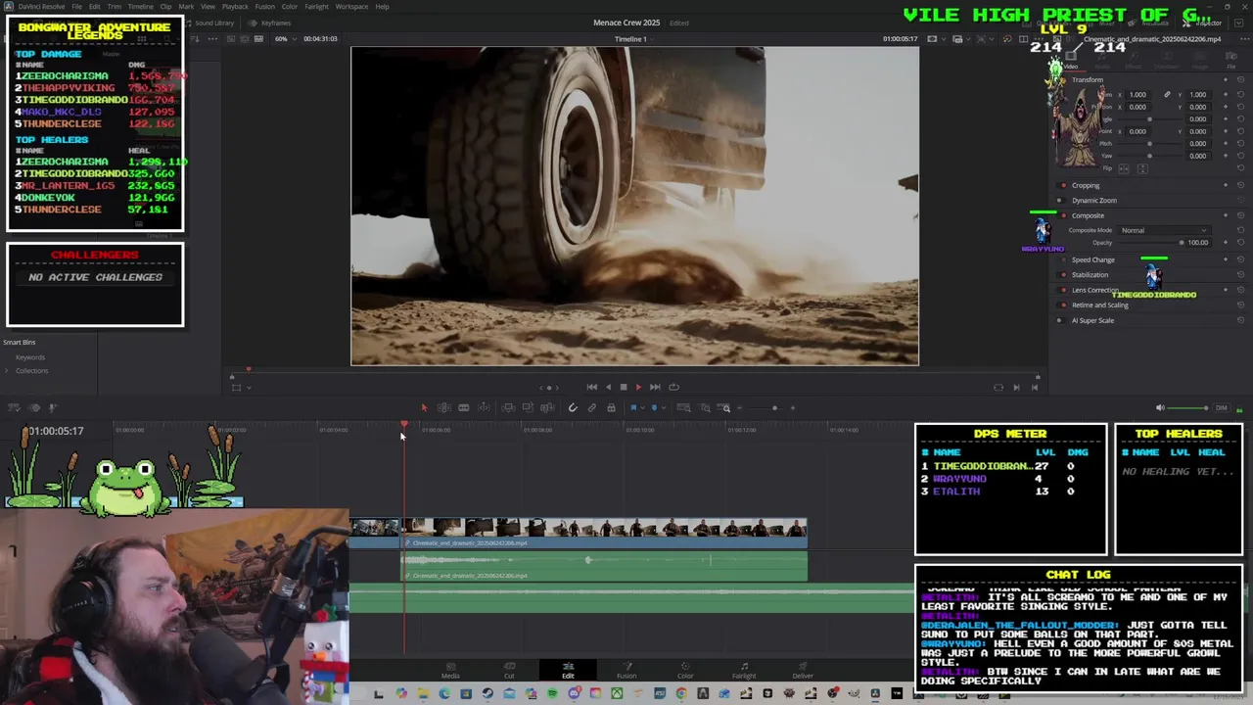This screenshot has width=1253, height=705.
Task: Expand the AI Super Scale section
Action: [1093, 320]
